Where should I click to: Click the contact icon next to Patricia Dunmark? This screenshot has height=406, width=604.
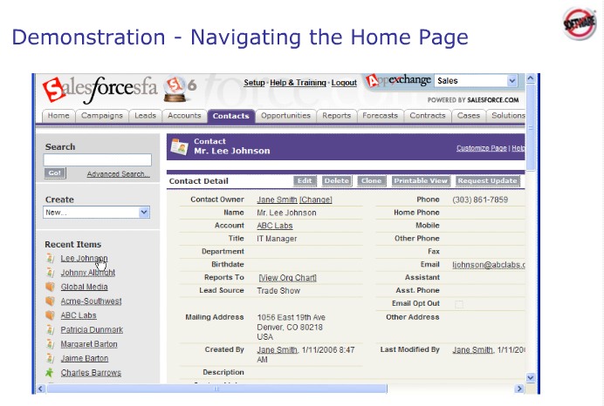coord(51,330)
